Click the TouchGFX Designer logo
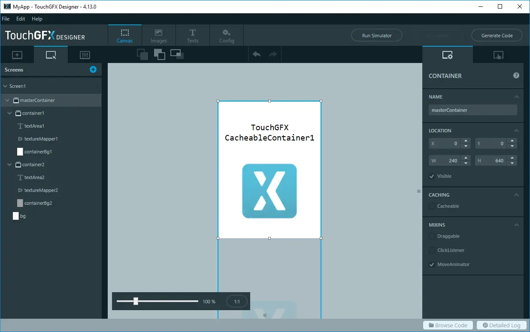530x332 pixels. coord(45,36)
